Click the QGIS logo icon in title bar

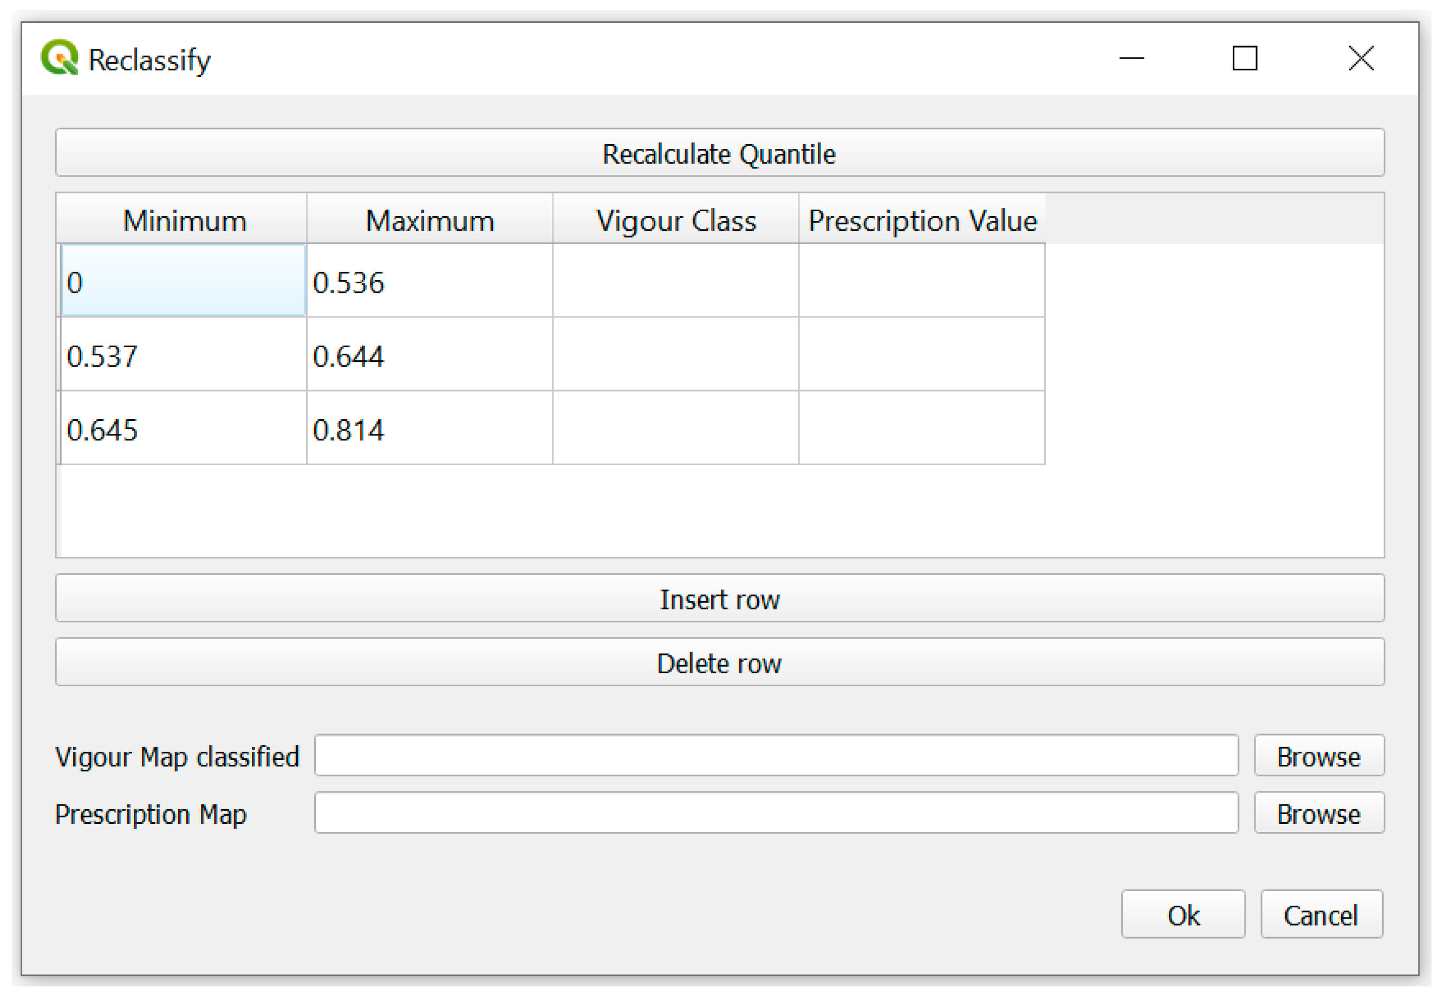pyautogui.click(x=60, y=58)
